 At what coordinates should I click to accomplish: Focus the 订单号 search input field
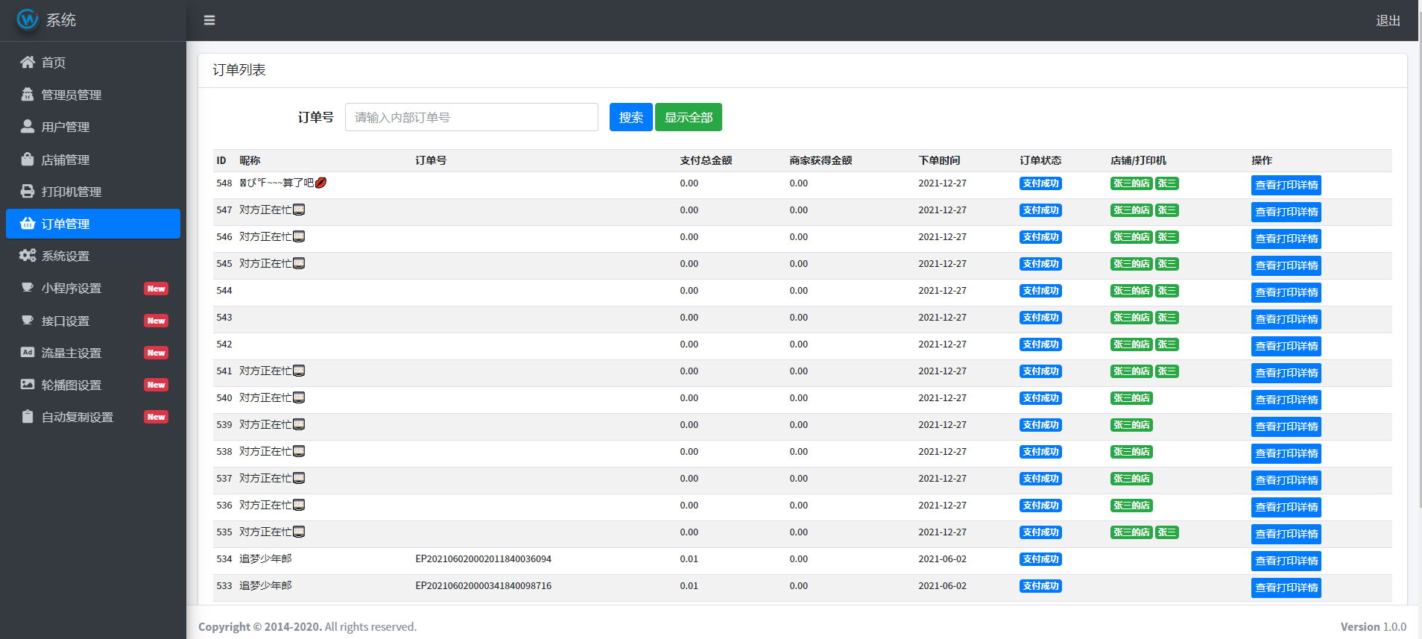pyautogui.click(x=471, y=117)
